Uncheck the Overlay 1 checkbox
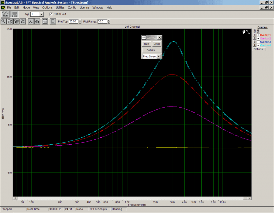274x213 pixels. [x=258, y=35]
